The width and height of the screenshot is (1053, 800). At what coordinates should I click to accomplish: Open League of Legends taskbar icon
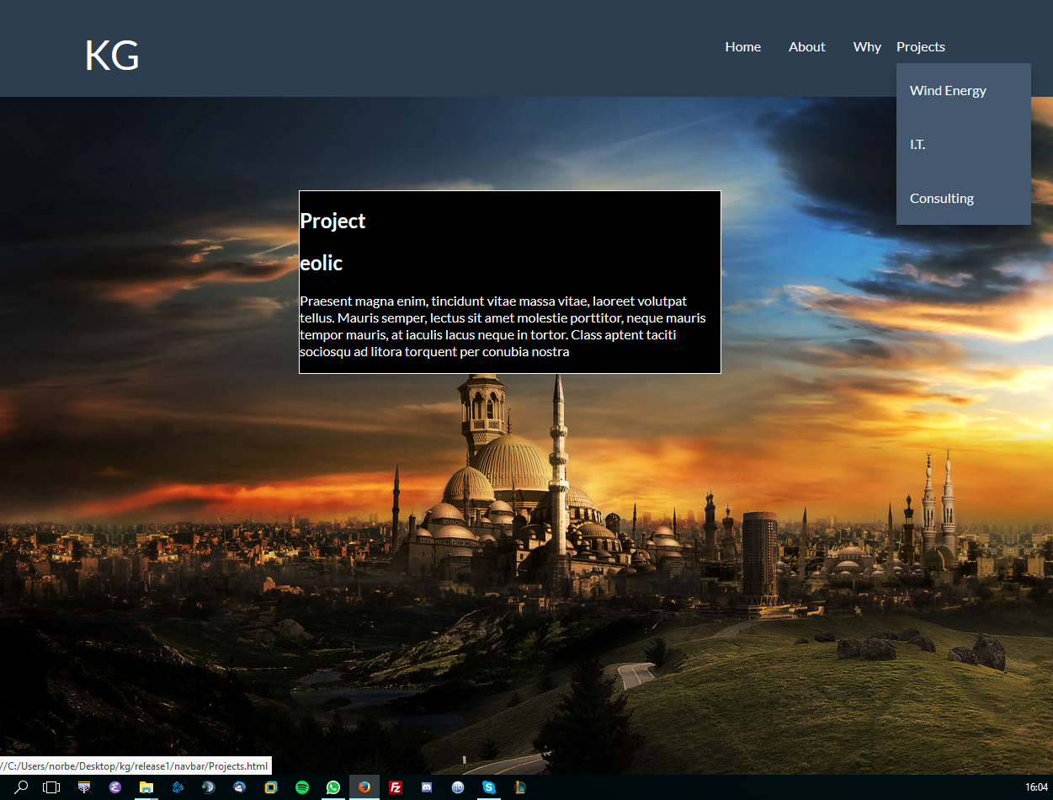(x=520, y=787)
